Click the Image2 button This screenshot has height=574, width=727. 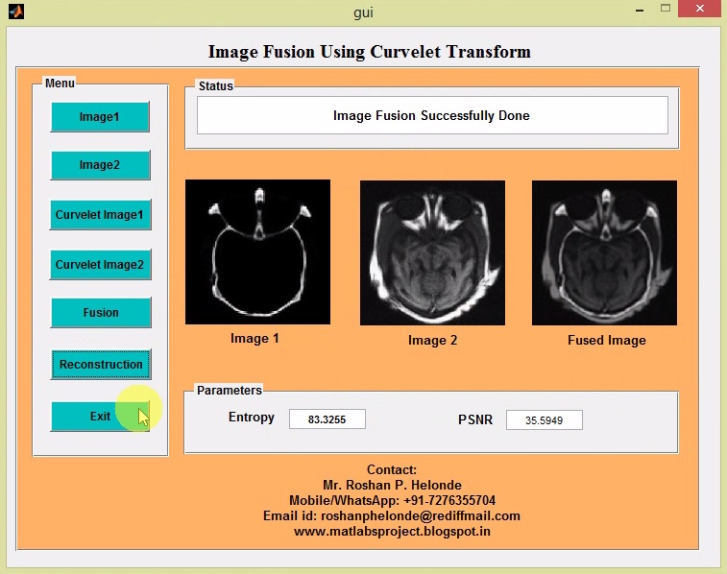click(100, 165)
